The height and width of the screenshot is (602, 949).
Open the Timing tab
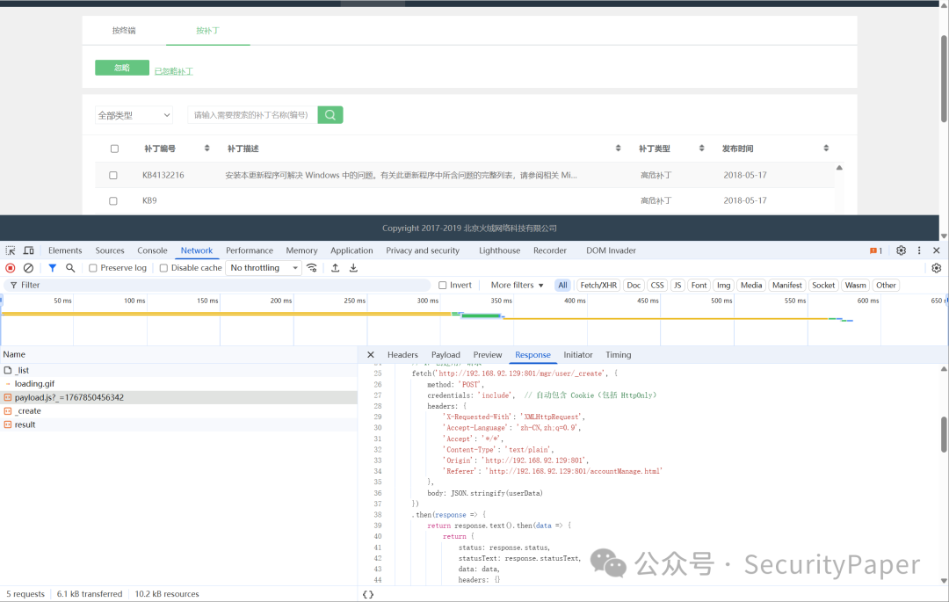(x=618, y=355)
